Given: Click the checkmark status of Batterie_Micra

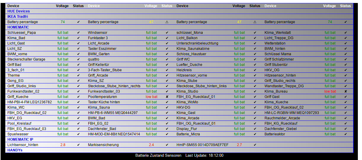Looking at the screenshot, I should pos(255,134).
